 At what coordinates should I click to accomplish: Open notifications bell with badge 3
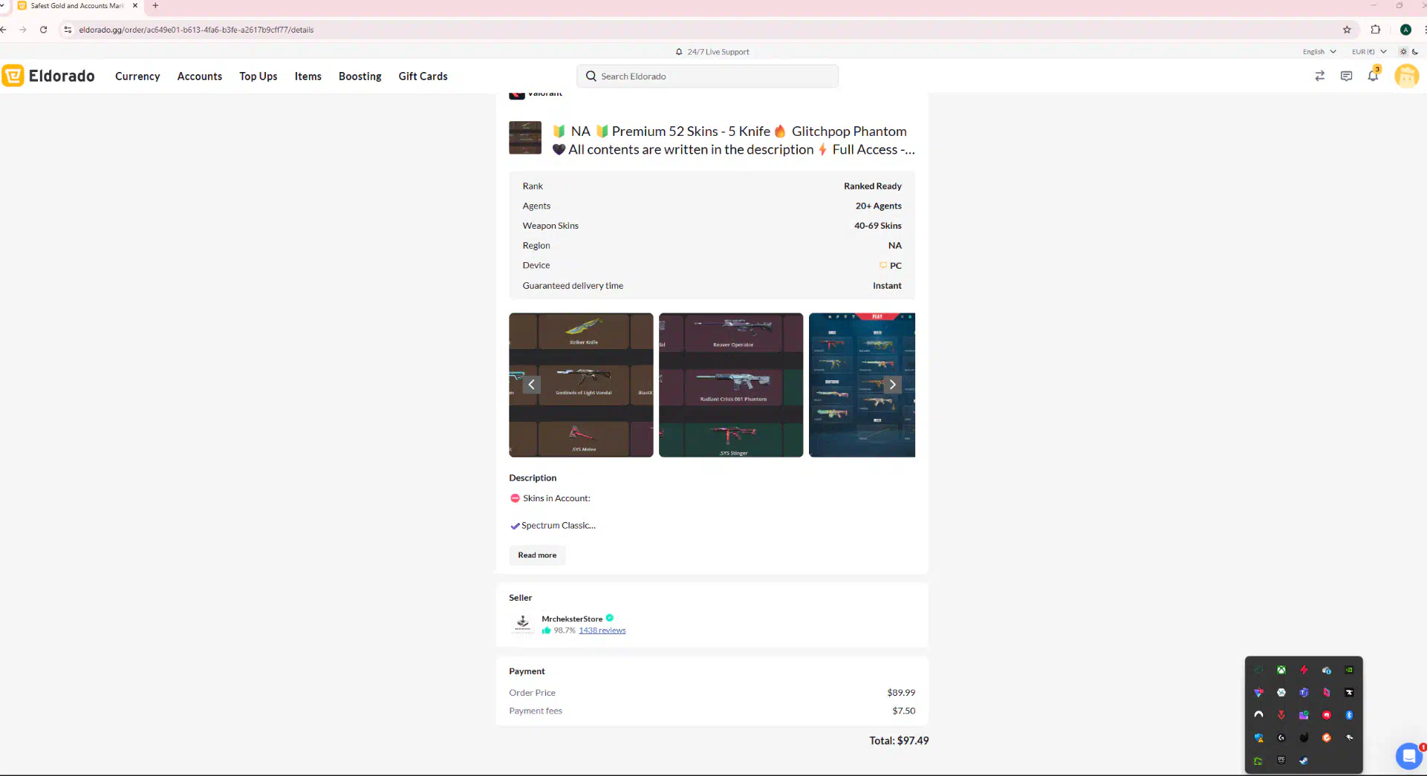[1373, 75]
